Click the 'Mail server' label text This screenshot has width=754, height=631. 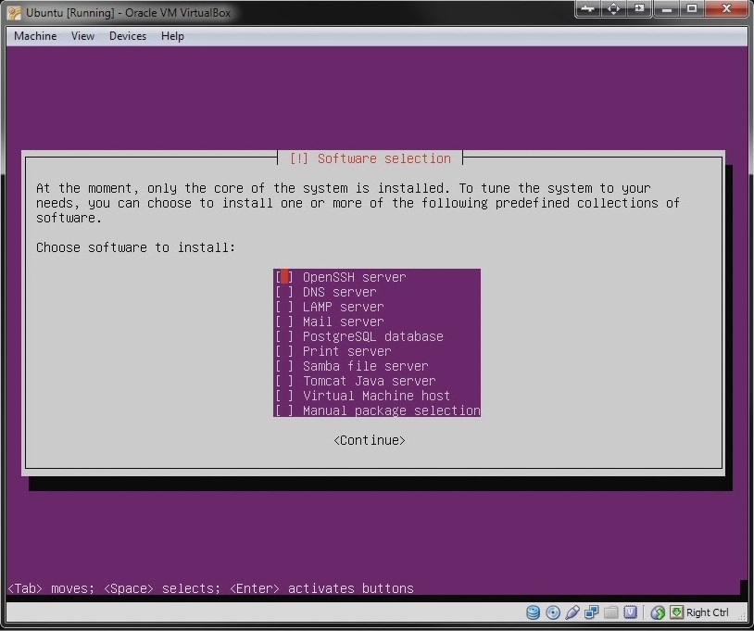(344, 322)
